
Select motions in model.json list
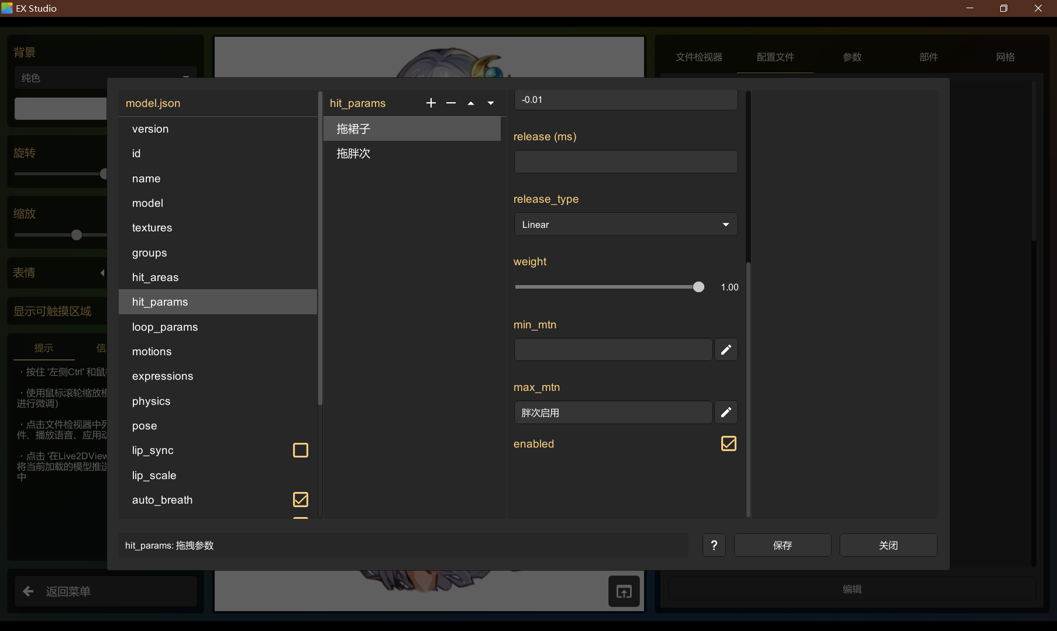(218, 351)
